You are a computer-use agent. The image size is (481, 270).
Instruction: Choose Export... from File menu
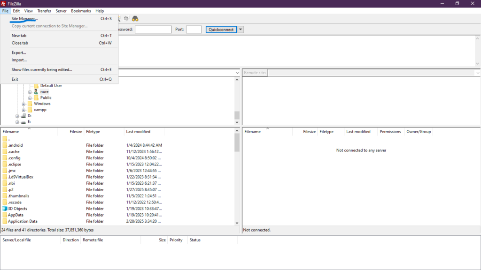pos(60,52)
